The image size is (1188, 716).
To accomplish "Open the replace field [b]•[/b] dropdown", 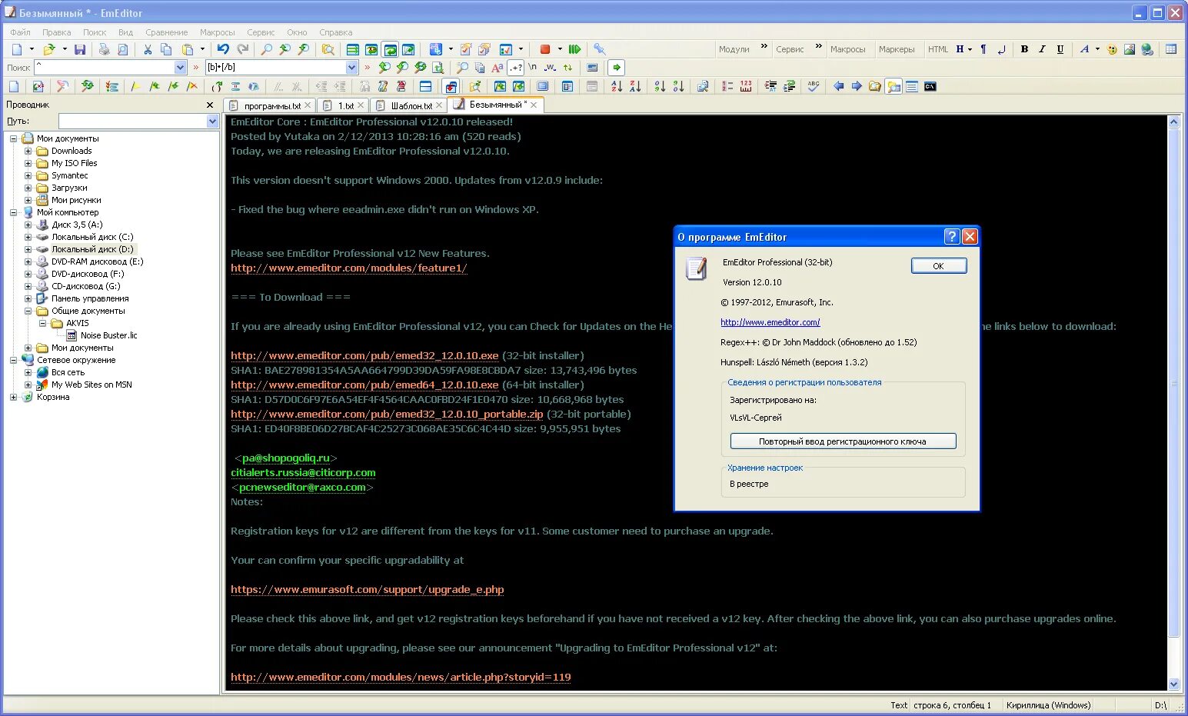I will pos(352,68).
